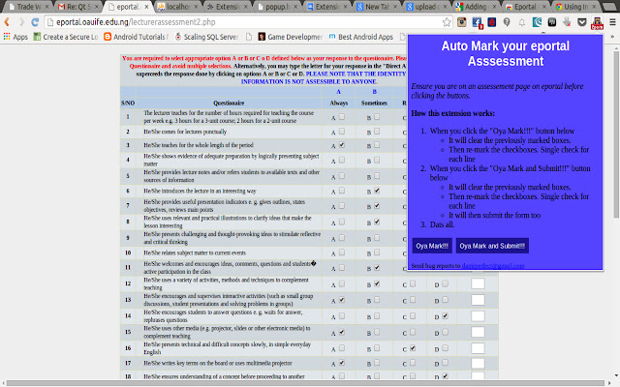Open the Game Developmer bookmark
The height and width of the screenshot is (387, 620).
point(291,37)
